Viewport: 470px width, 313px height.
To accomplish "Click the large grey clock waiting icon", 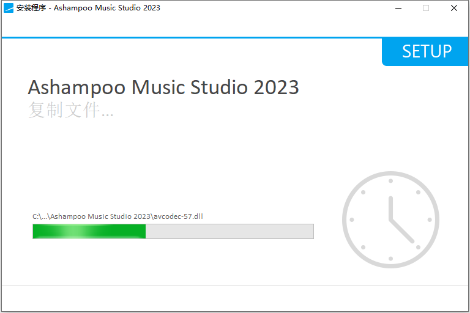I will click(390, 219).
